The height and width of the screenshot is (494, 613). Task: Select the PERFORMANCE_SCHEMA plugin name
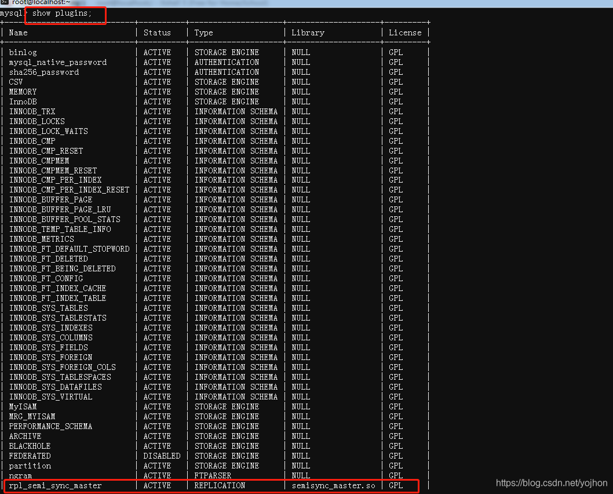coord(50,426)
